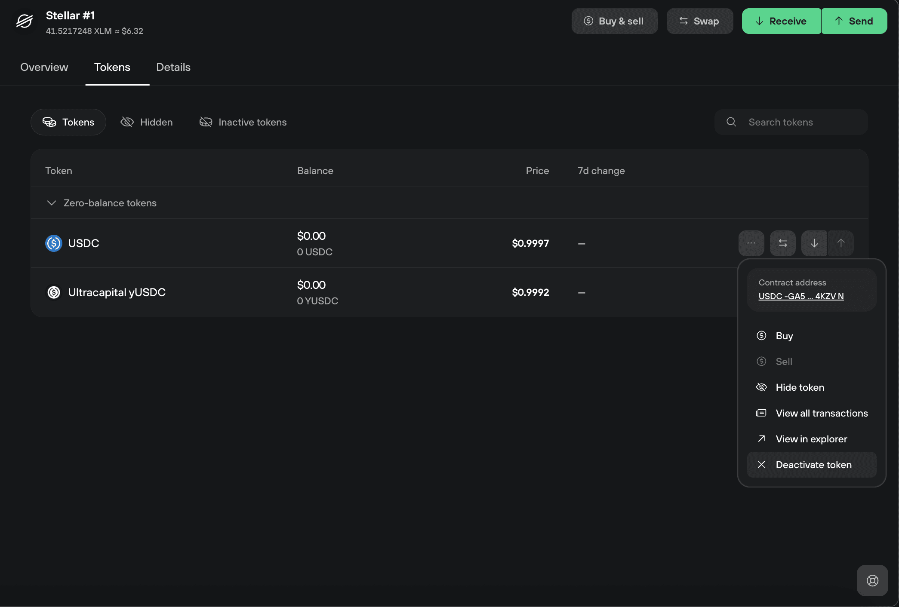
Task: Choose Sell from the context menu
Action: coord(812,362)
